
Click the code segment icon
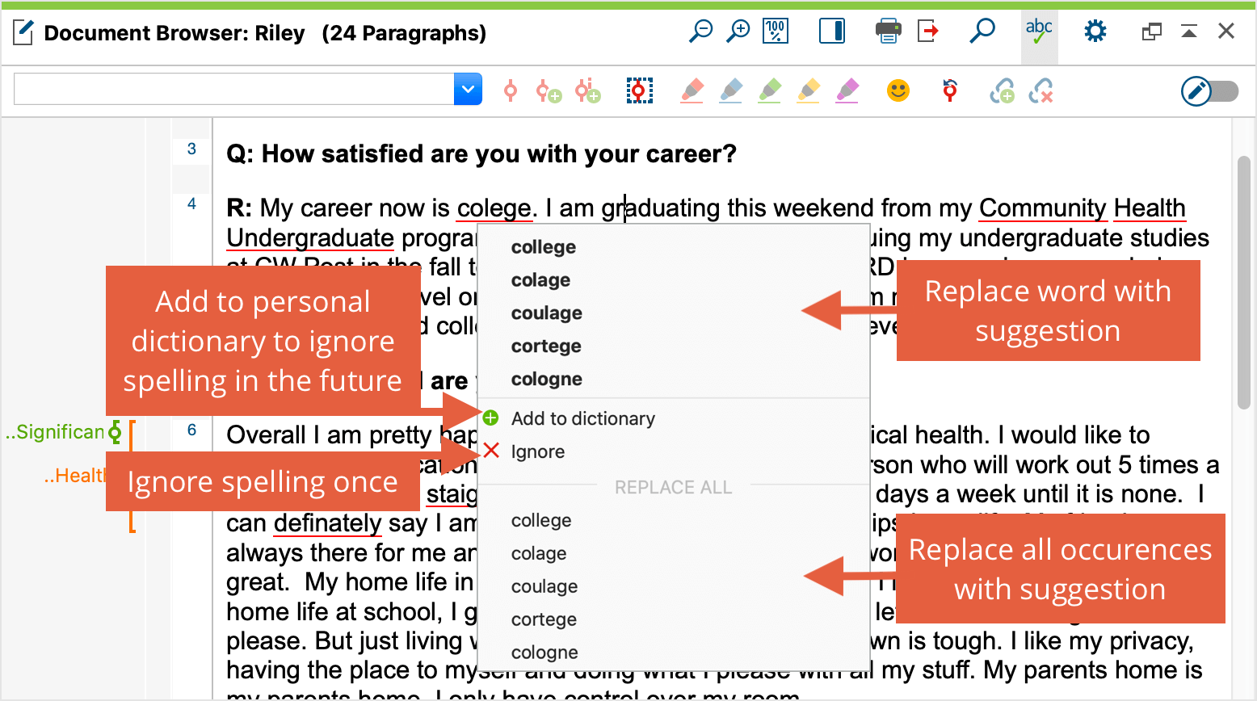tap(511, 90)
